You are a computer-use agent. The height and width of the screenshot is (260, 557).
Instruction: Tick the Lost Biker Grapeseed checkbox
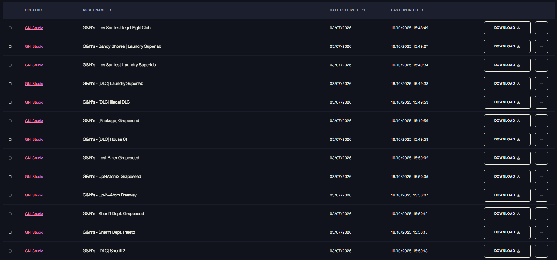click(x=10, y=158)
